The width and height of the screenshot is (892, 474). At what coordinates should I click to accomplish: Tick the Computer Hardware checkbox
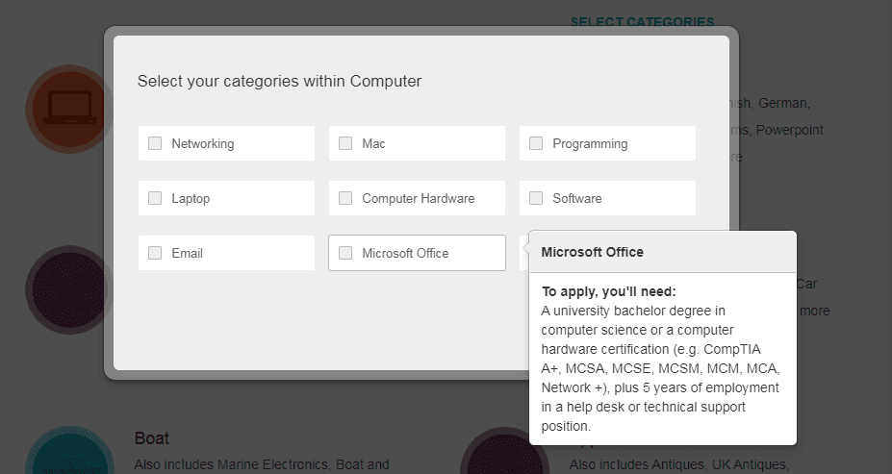click(345, 198)
